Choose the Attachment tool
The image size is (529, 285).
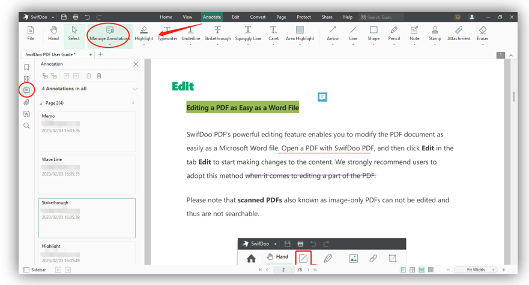pyautogui.click(x=459, y=34)
